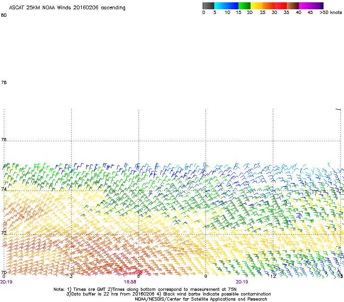Pick the green 15-20 knots legend color

point(245,6)
